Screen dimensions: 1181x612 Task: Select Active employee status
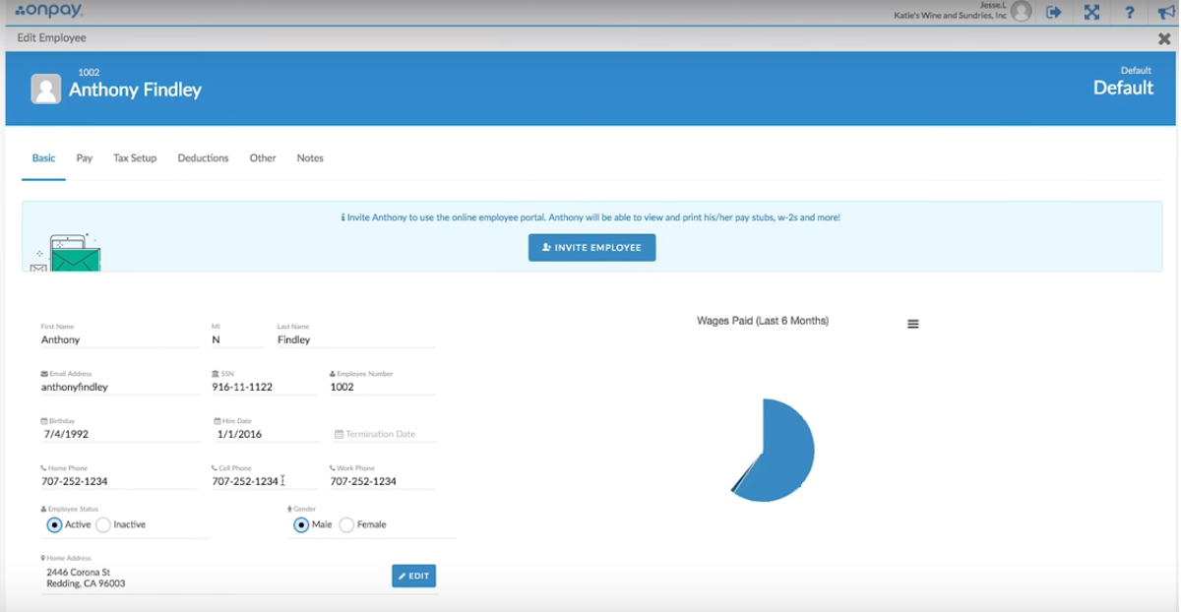[x=54, y=524]
